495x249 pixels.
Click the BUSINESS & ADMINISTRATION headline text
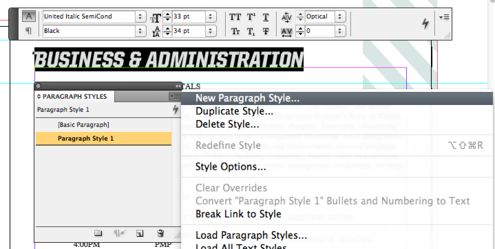point(169,59)
